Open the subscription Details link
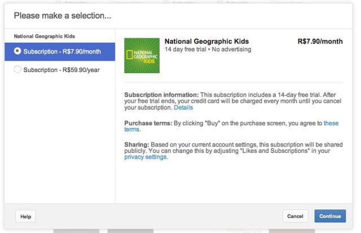The width and height of the screenshot is (361, 233). [183, 107]
